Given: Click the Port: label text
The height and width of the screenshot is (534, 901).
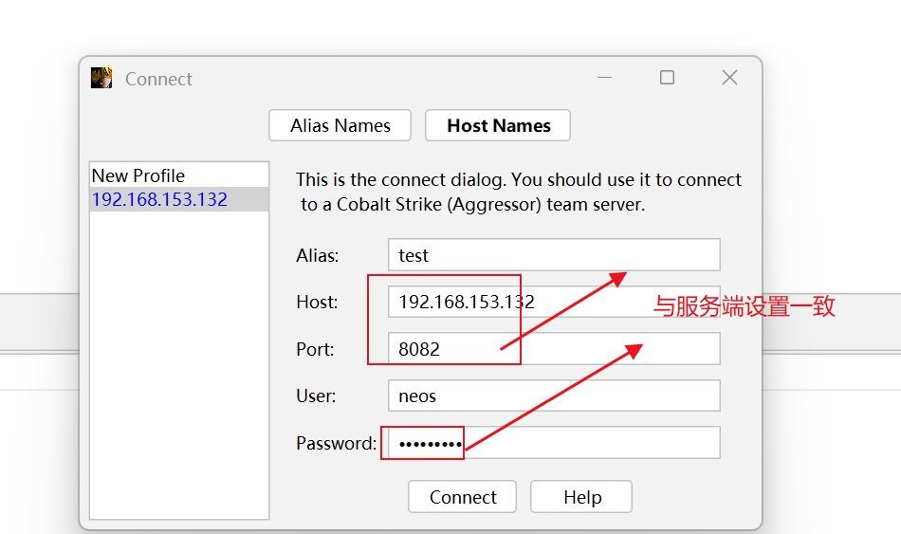Looking at the screenshot, I should 315,349.
